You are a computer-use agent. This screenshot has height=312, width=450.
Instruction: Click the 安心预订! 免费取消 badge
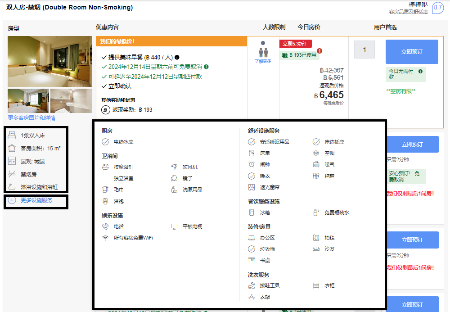click(406, 176)
